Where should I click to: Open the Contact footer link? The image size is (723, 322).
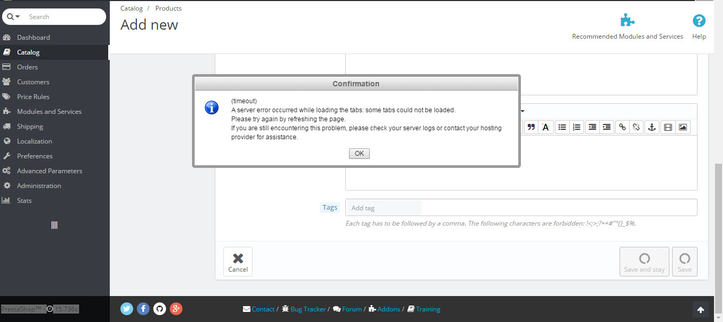(x=259, y=309)
